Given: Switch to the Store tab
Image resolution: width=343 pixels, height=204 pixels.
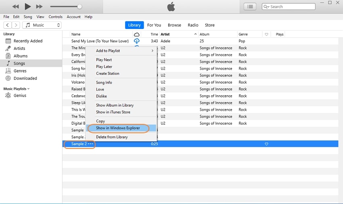Looking at the screenshot, I should point(209,25).
